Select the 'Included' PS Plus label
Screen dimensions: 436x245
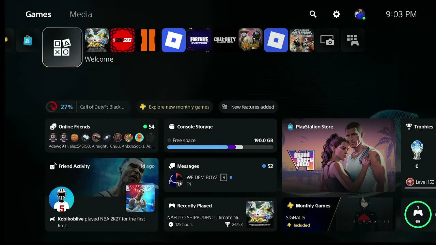pos(302,225)
